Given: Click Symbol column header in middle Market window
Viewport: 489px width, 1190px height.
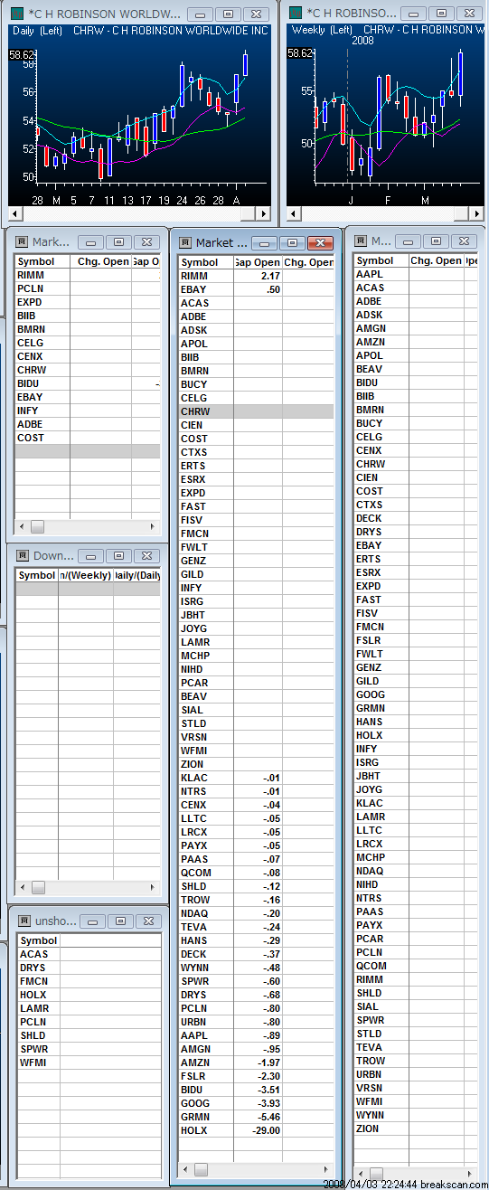Looking at the screenshot, I should (x=205, y=262).
